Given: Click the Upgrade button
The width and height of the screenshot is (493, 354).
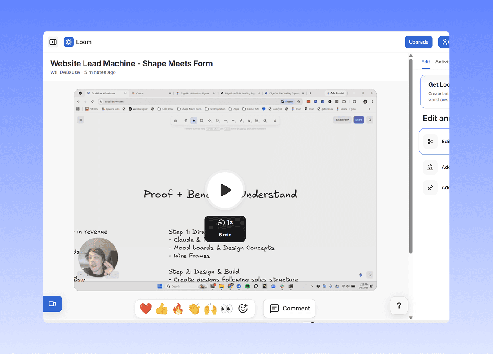Looking at the screenshot, I should coord(418,42).
